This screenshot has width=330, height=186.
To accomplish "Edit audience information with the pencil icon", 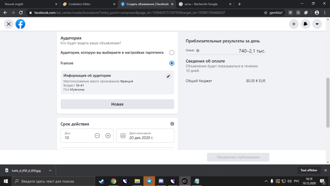I will [x=168, y=76].
